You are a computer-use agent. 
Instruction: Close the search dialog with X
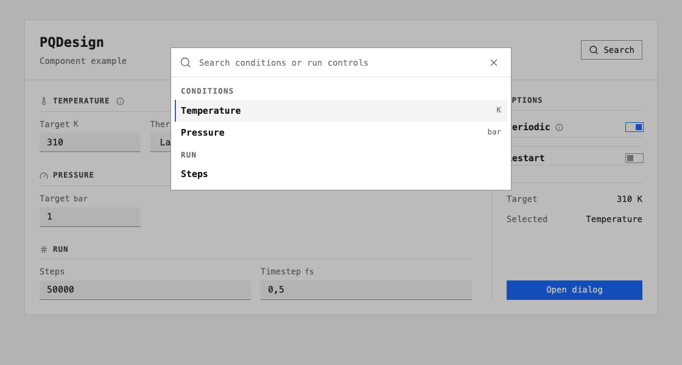click(494, 63)
